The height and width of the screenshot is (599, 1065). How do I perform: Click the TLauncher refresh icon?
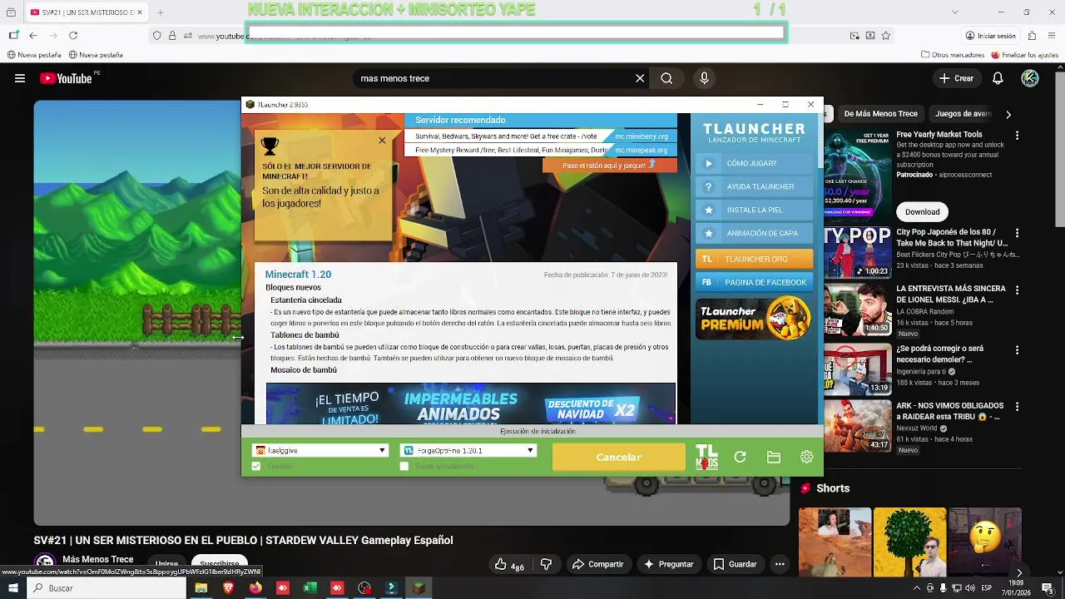[740, 457]
